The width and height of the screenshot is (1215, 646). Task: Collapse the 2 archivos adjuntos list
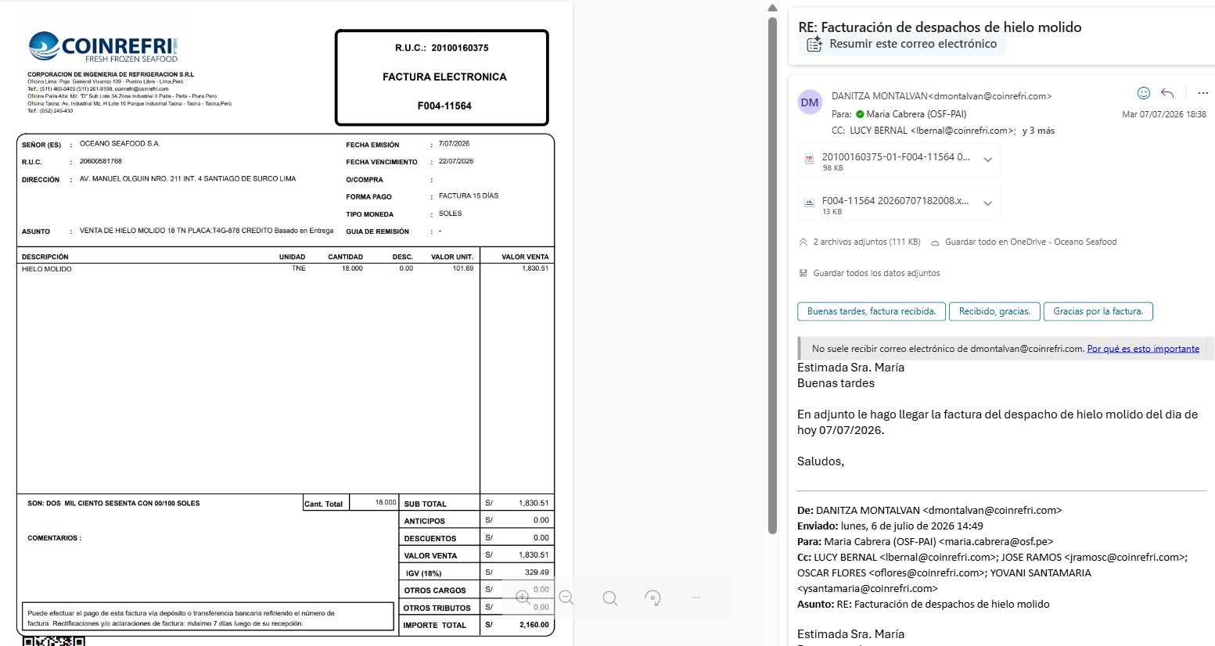tap(803, 242)
